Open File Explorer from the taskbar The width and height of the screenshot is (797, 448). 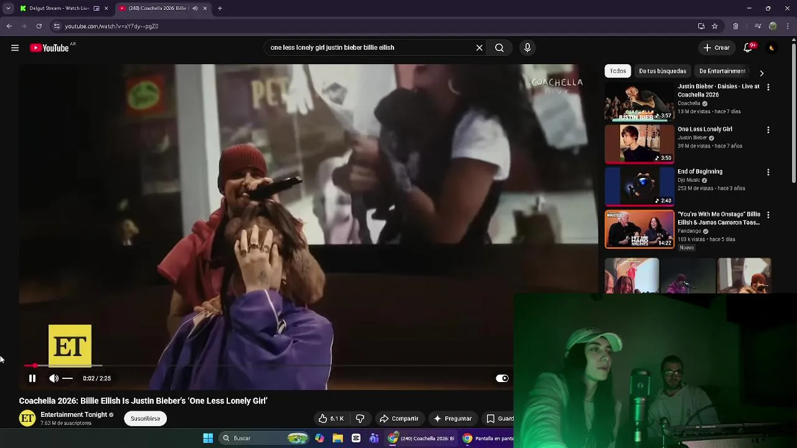(337, 438)
